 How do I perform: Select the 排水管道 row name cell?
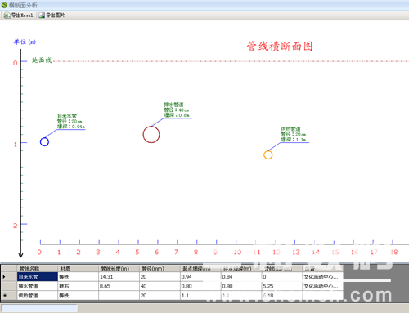click(38, 286)
